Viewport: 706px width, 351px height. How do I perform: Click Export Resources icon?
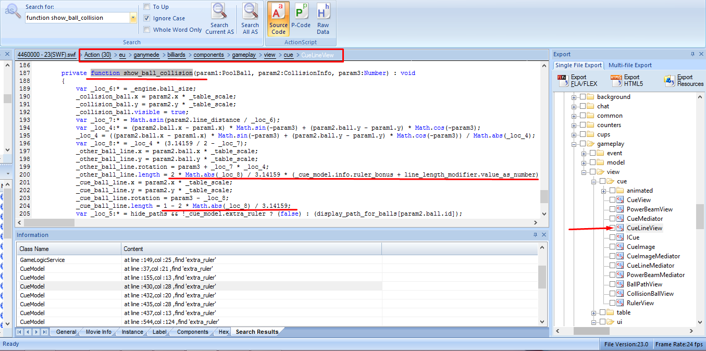tap(670, 80)
